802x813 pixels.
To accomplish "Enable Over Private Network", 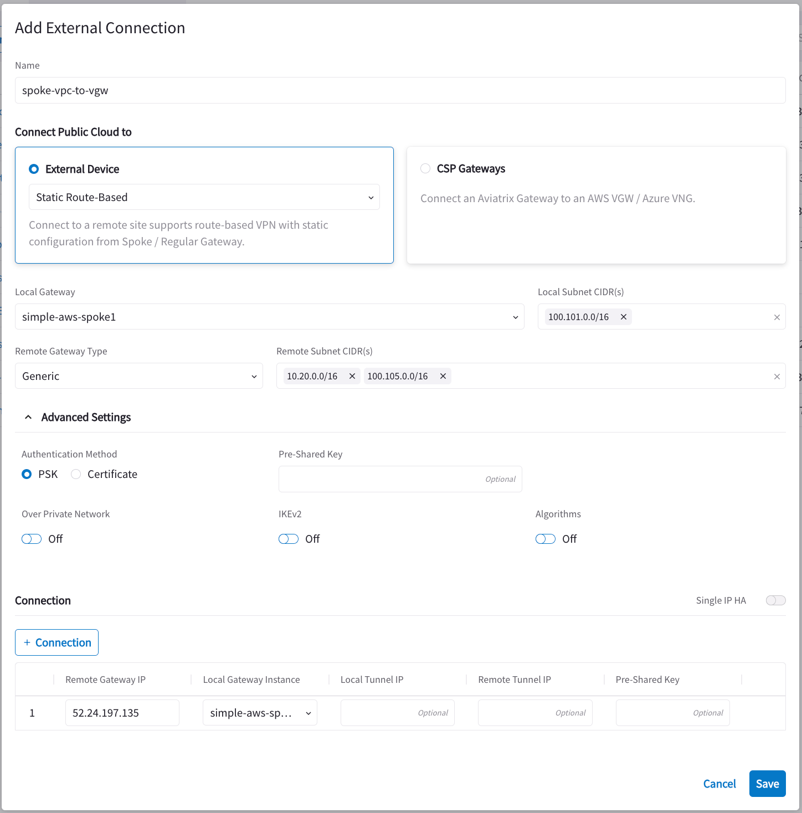I will 31,538.
